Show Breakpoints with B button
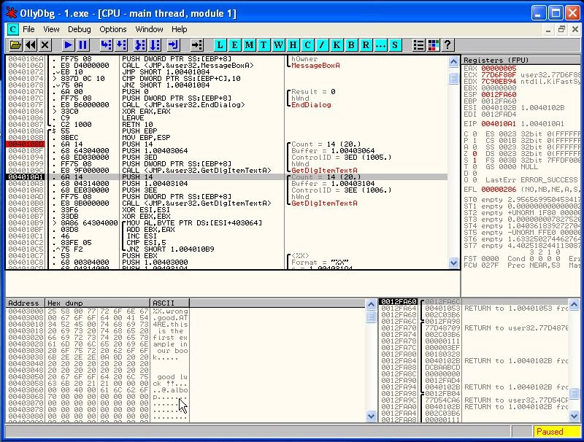 pos(351,45)
